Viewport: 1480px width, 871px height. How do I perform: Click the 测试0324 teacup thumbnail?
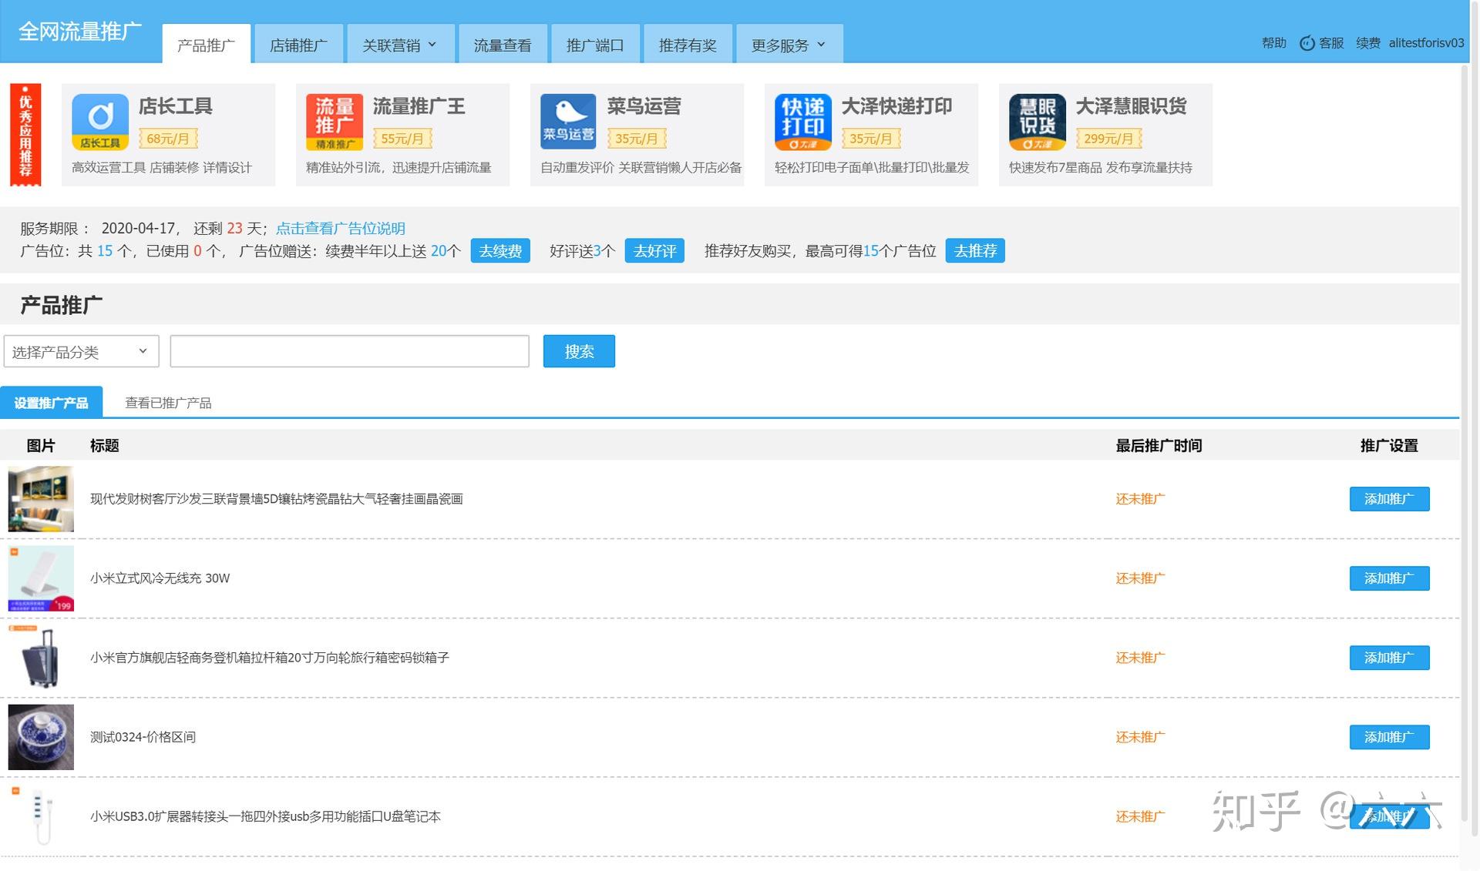tap(41, 737)
